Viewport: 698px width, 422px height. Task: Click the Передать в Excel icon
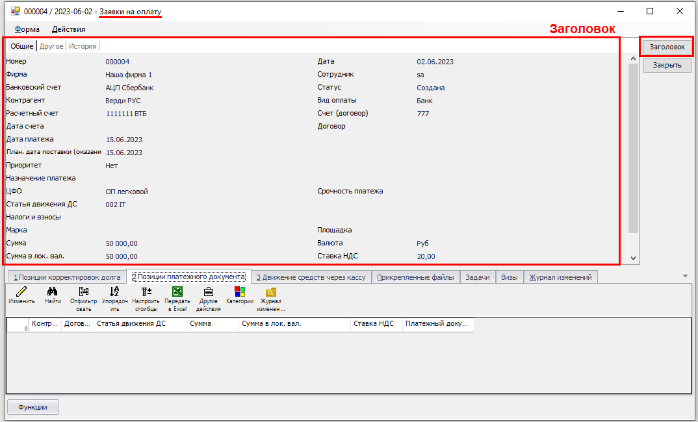click(177, 293)
